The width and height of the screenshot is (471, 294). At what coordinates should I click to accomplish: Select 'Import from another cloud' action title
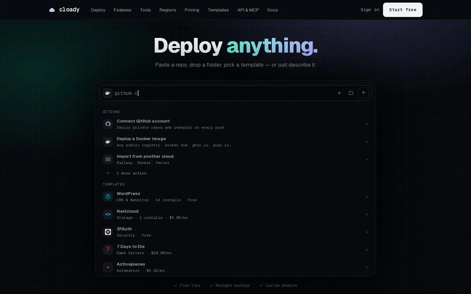coord(145,156)
